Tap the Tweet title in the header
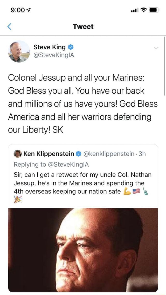Image resolution: width=166 pixels, height=295 pixels. (x=83, y=27)
